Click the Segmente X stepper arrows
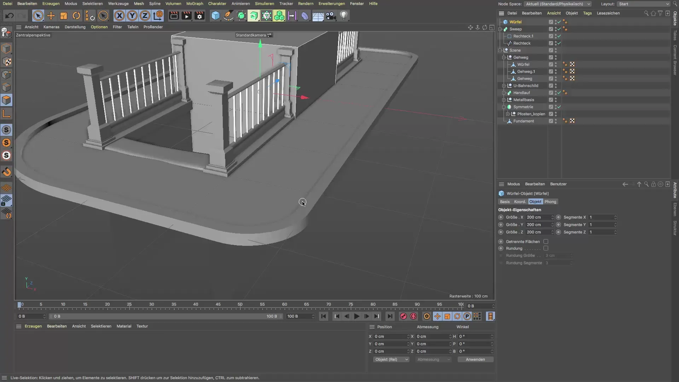 [615, 217]
